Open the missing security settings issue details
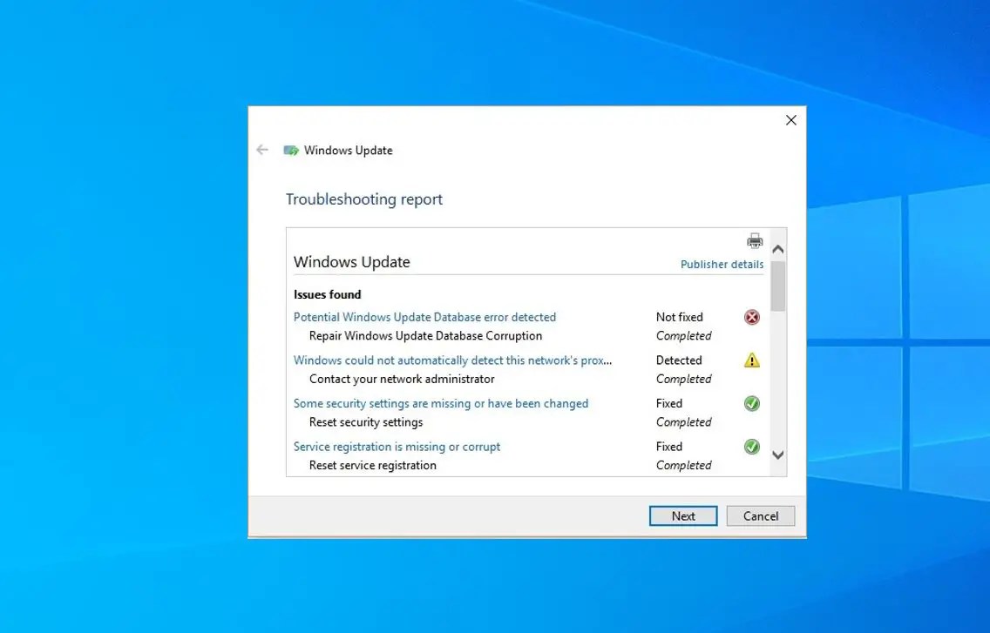This screenshot has height=633, width=990. coord(440,403)
